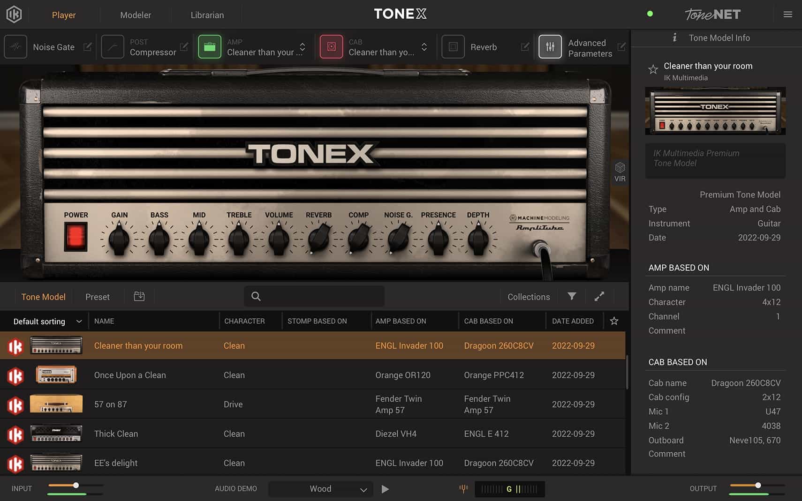The height and width of the screenshot is (501, 802).
Task: Click the IK Multimedia logo icon
Action: click(14, 15)
